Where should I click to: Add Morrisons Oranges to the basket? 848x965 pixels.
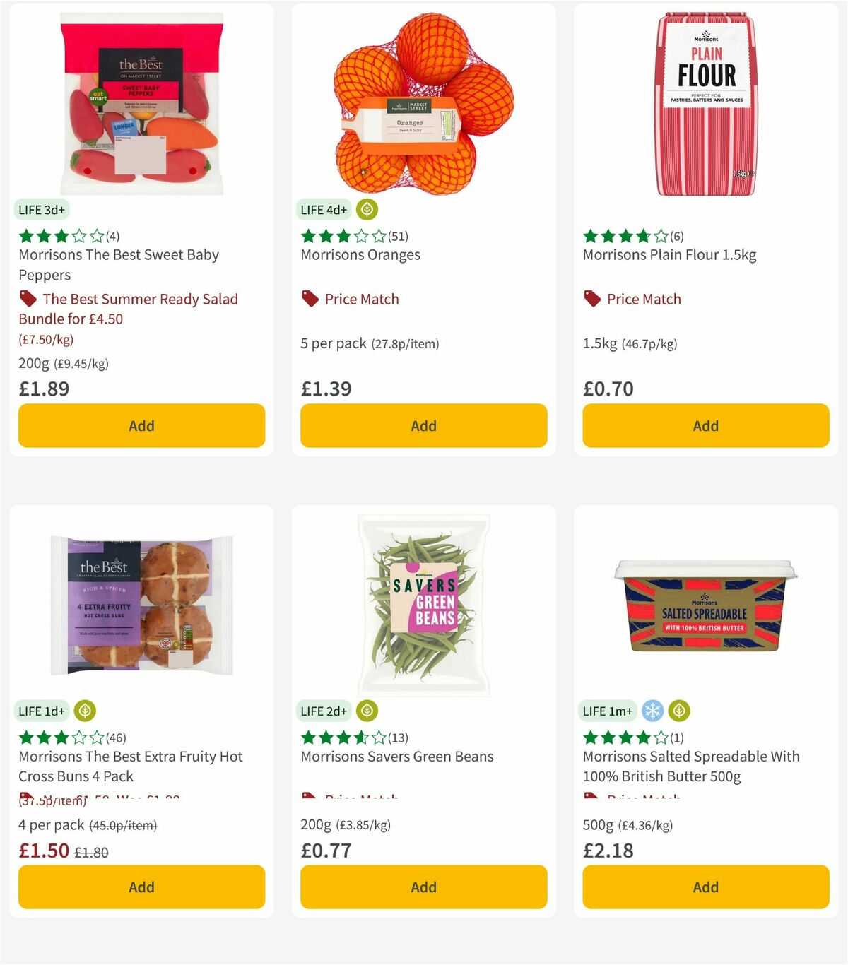423,425
